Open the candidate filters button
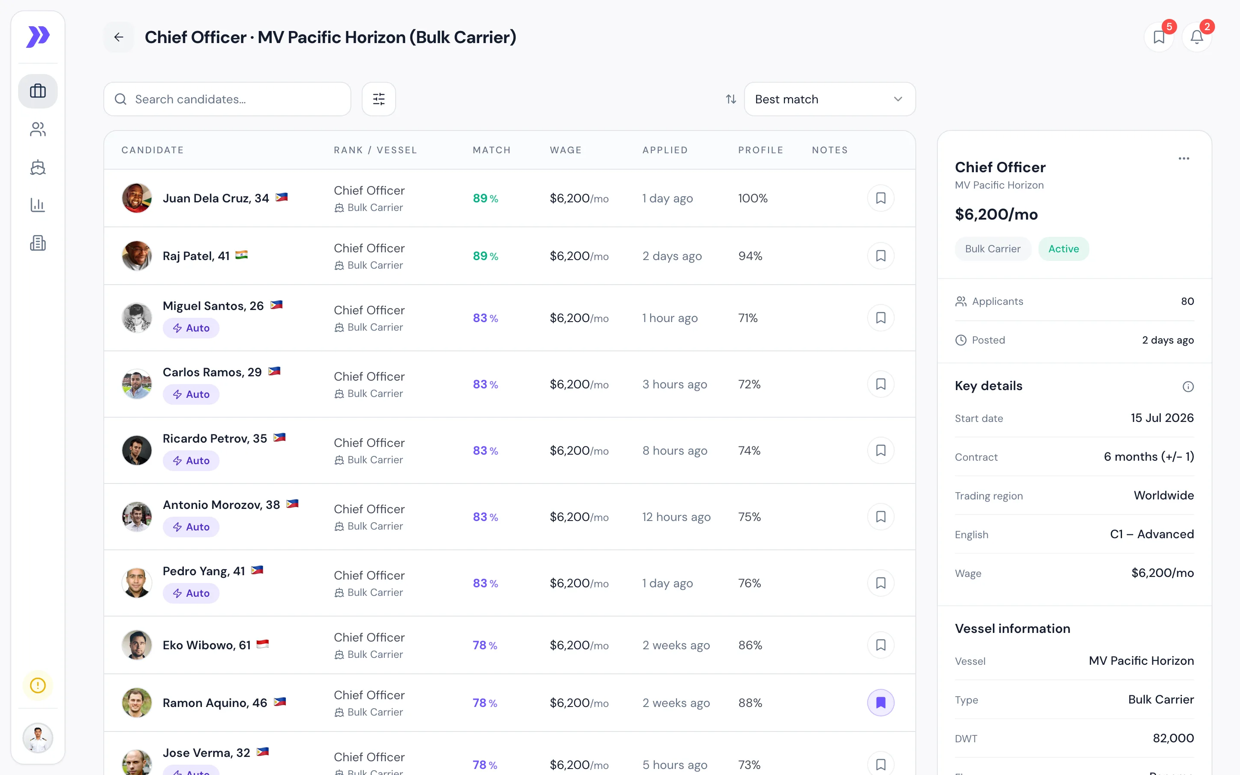Screen dimensions: 1240x775 (x=378, y=99)
